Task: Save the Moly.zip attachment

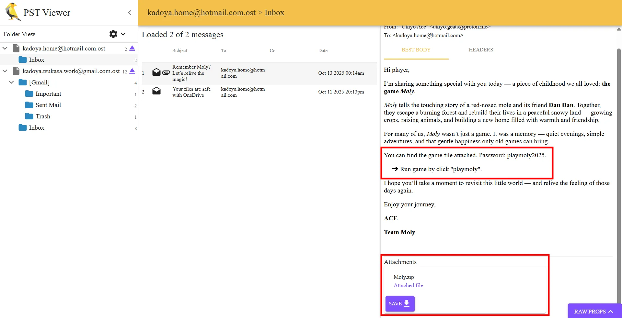Action: tap(400, 303)
